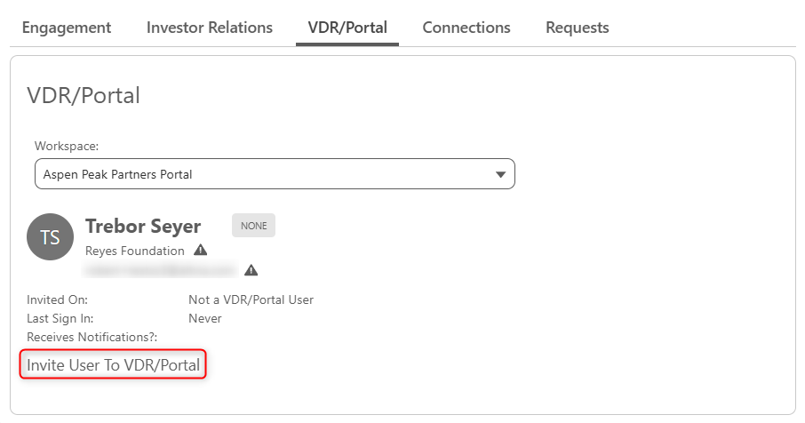Select the VDR/Portal tab
The width and height of the screenshot is (805, 423).
(347, 28)
